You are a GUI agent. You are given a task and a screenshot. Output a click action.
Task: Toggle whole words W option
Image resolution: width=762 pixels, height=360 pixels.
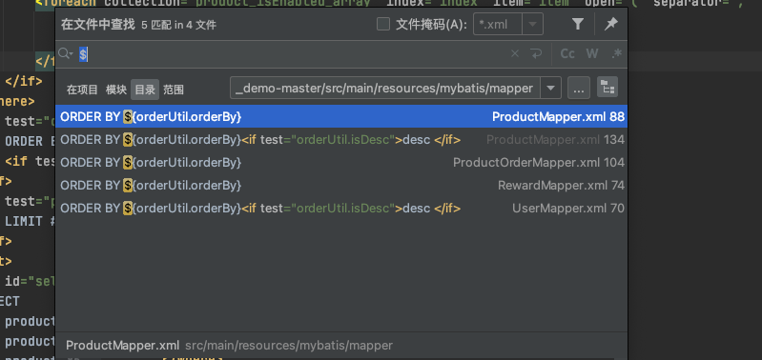click(592, 54)
